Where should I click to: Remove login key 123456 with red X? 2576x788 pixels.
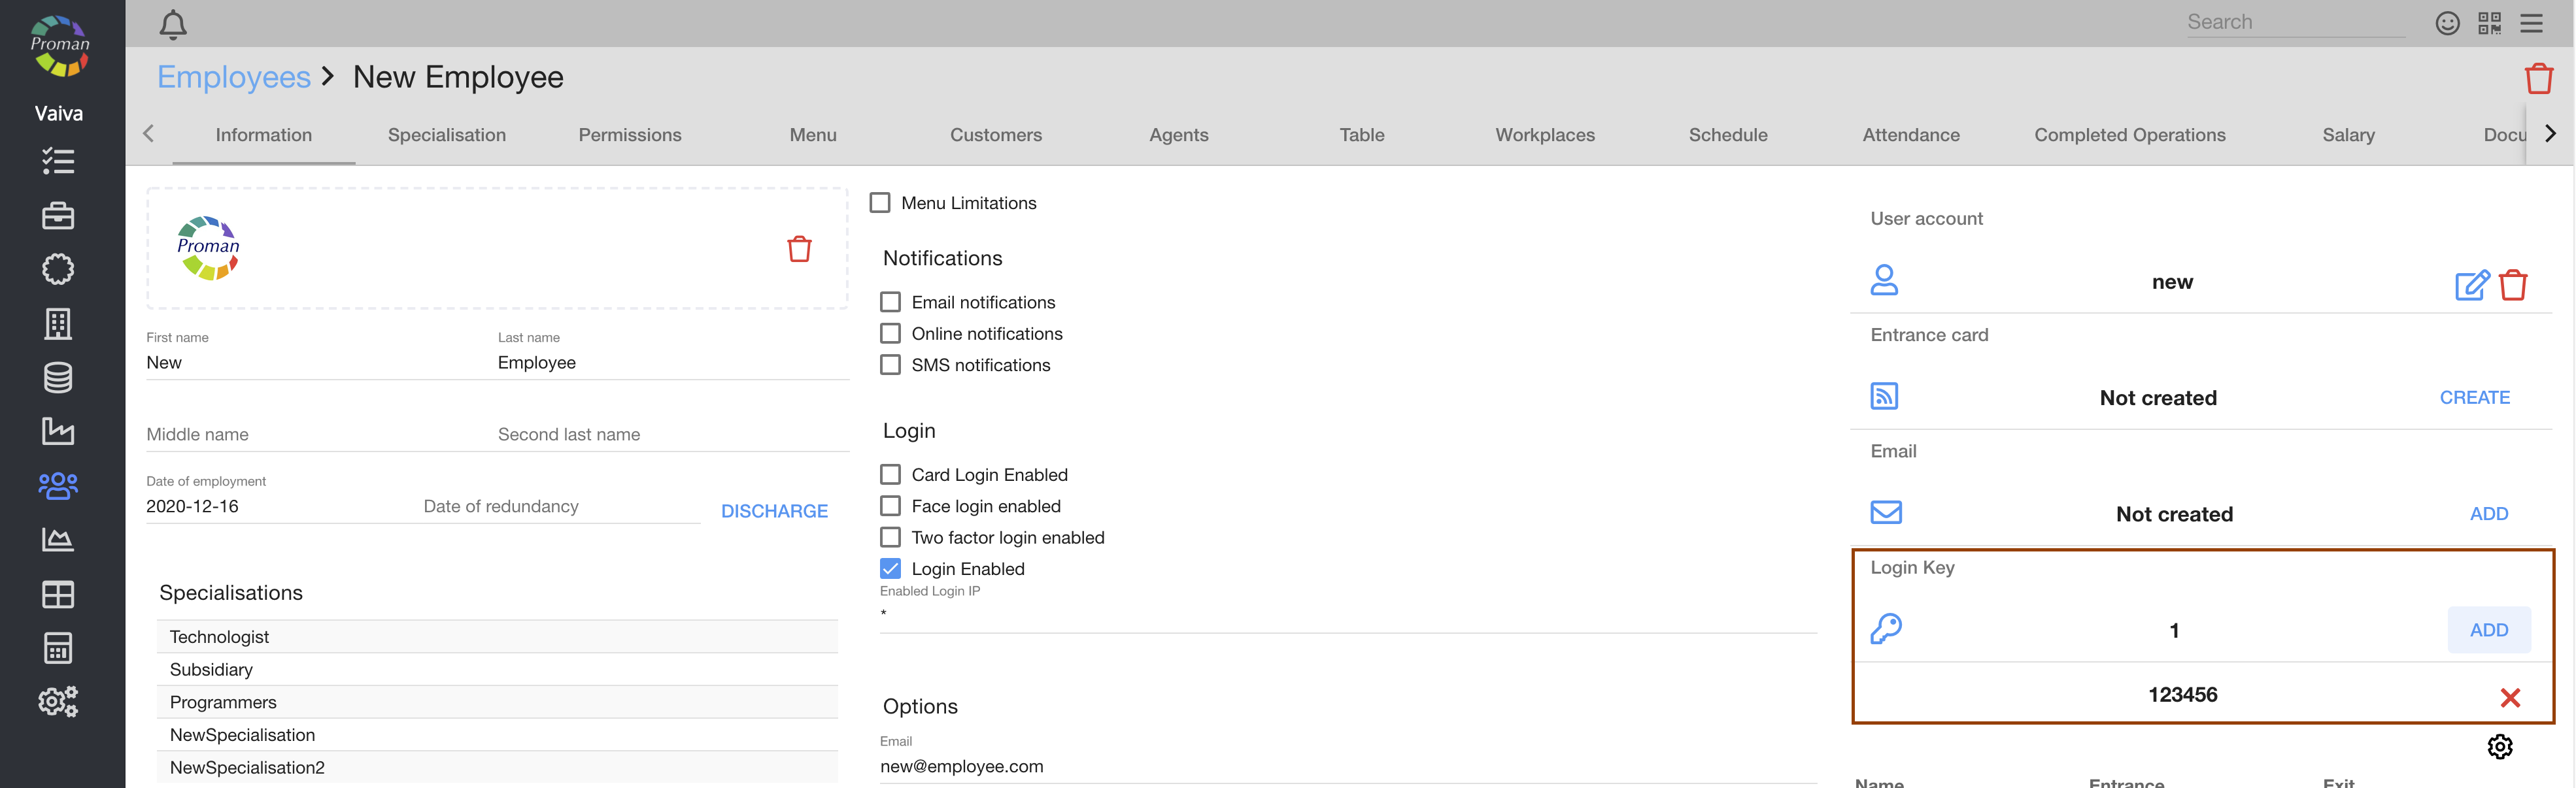pos(2509,697)
